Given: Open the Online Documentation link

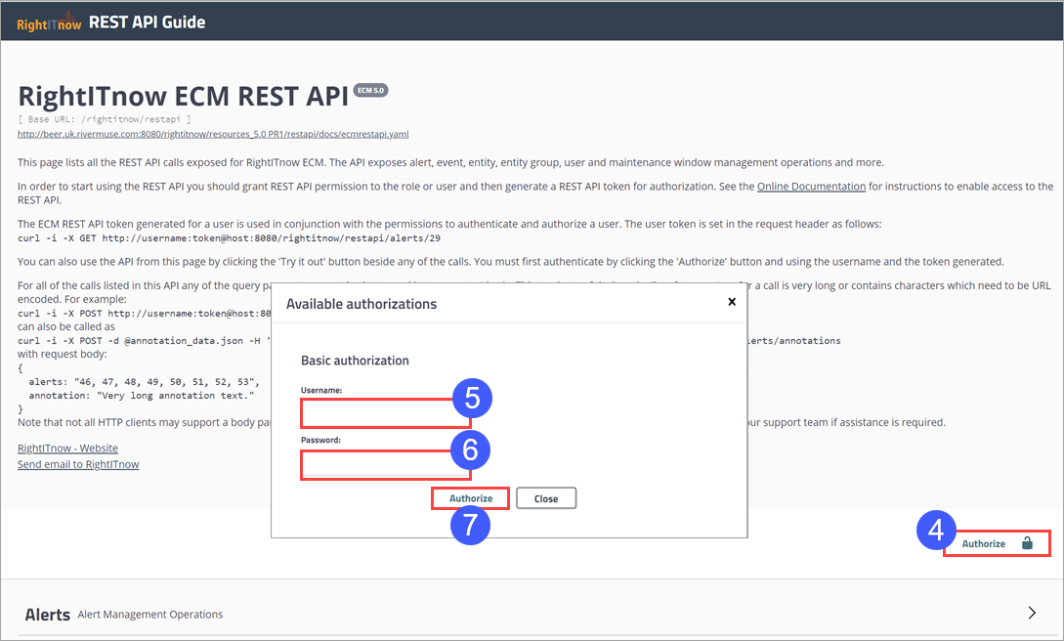Looking at the screenshot, I should 812,187.
